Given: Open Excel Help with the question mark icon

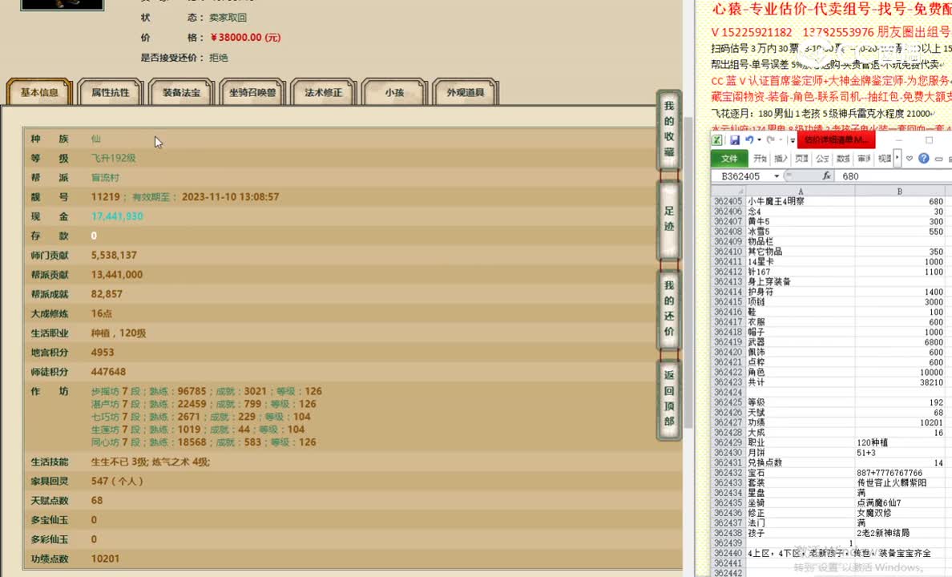Looking at the screenshot, I should [924, 159].
